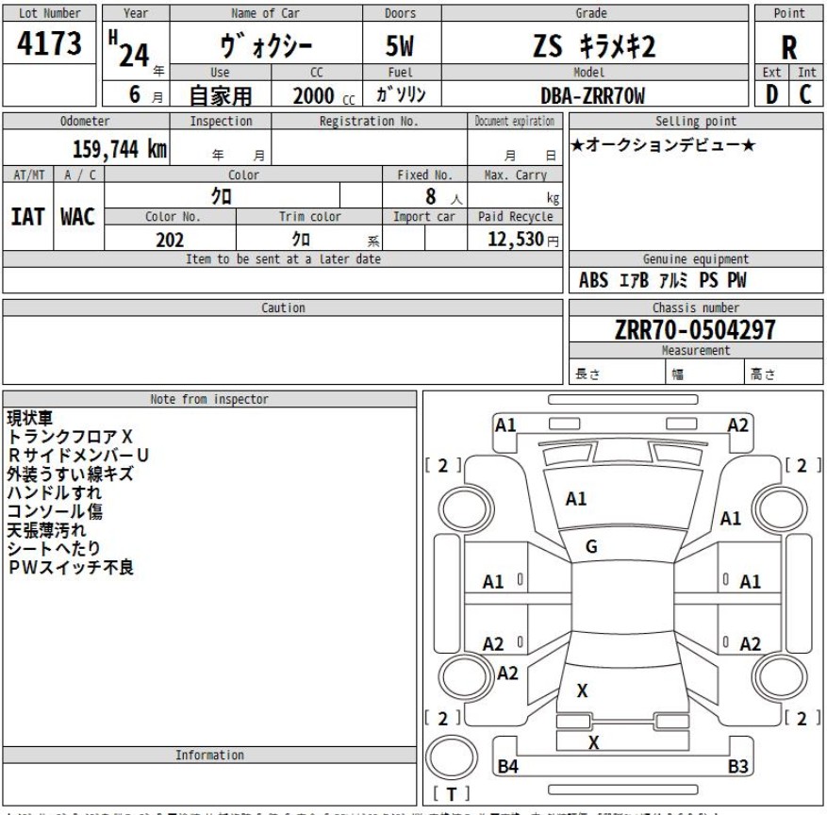Click the overall Point grade R
Screen dimensions: 827x815
[789, 47]
